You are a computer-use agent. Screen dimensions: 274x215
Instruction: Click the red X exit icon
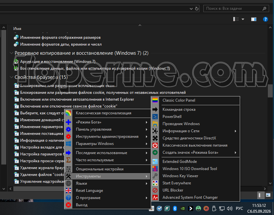[x=68, y=205]
